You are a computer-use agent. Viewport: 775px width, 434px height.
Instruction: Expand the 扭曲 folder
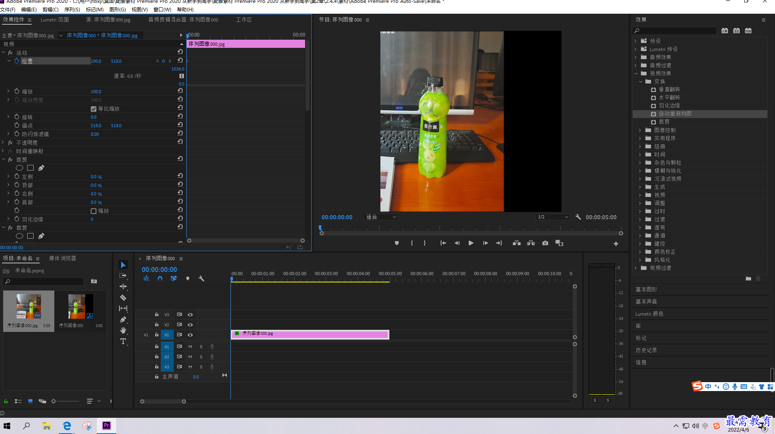[640, 146]
